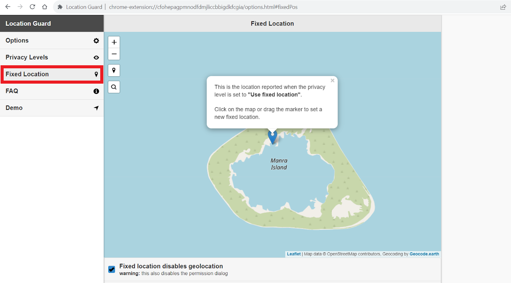The height and width of the screenshot is (283, 511).
Task: Click the extension puzzle icon in address bar
Action: pyautogui.click(x=60, y=7)
